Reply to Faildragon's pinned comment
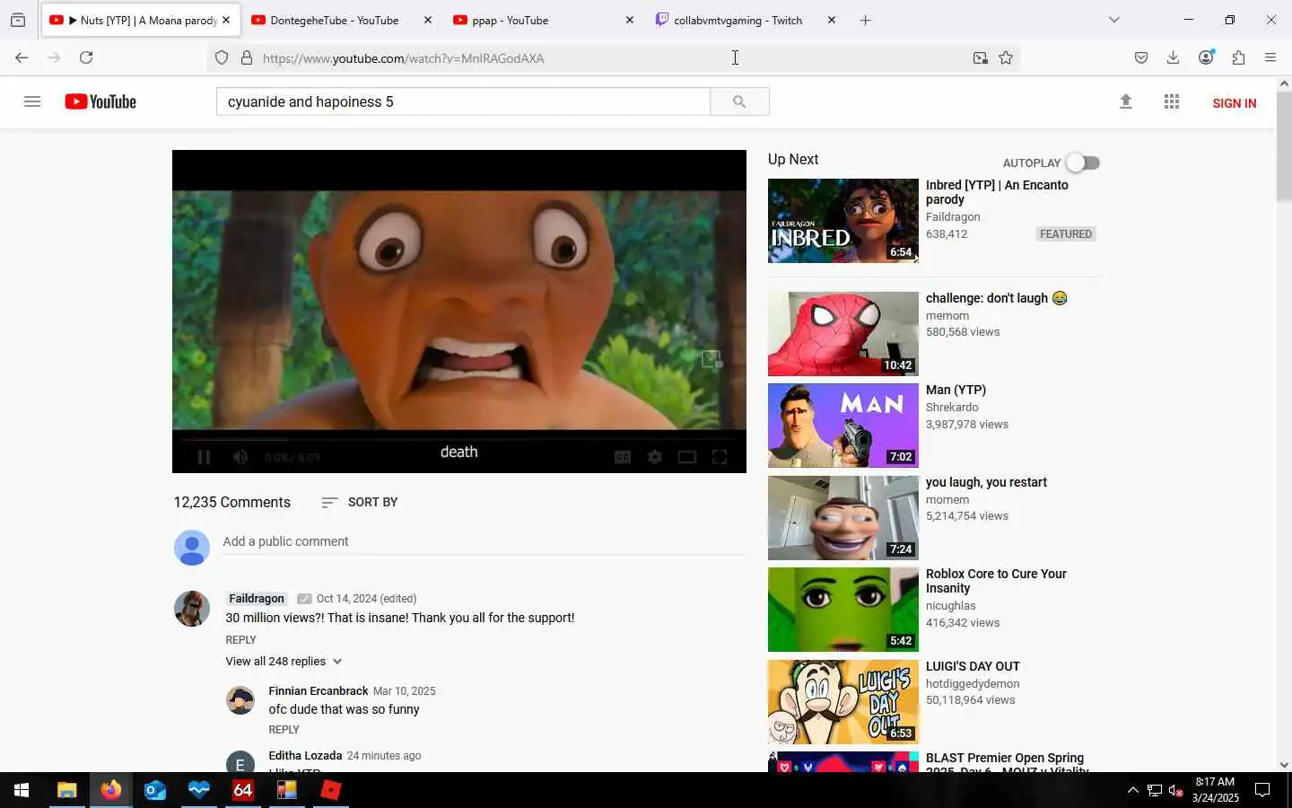 240,639
